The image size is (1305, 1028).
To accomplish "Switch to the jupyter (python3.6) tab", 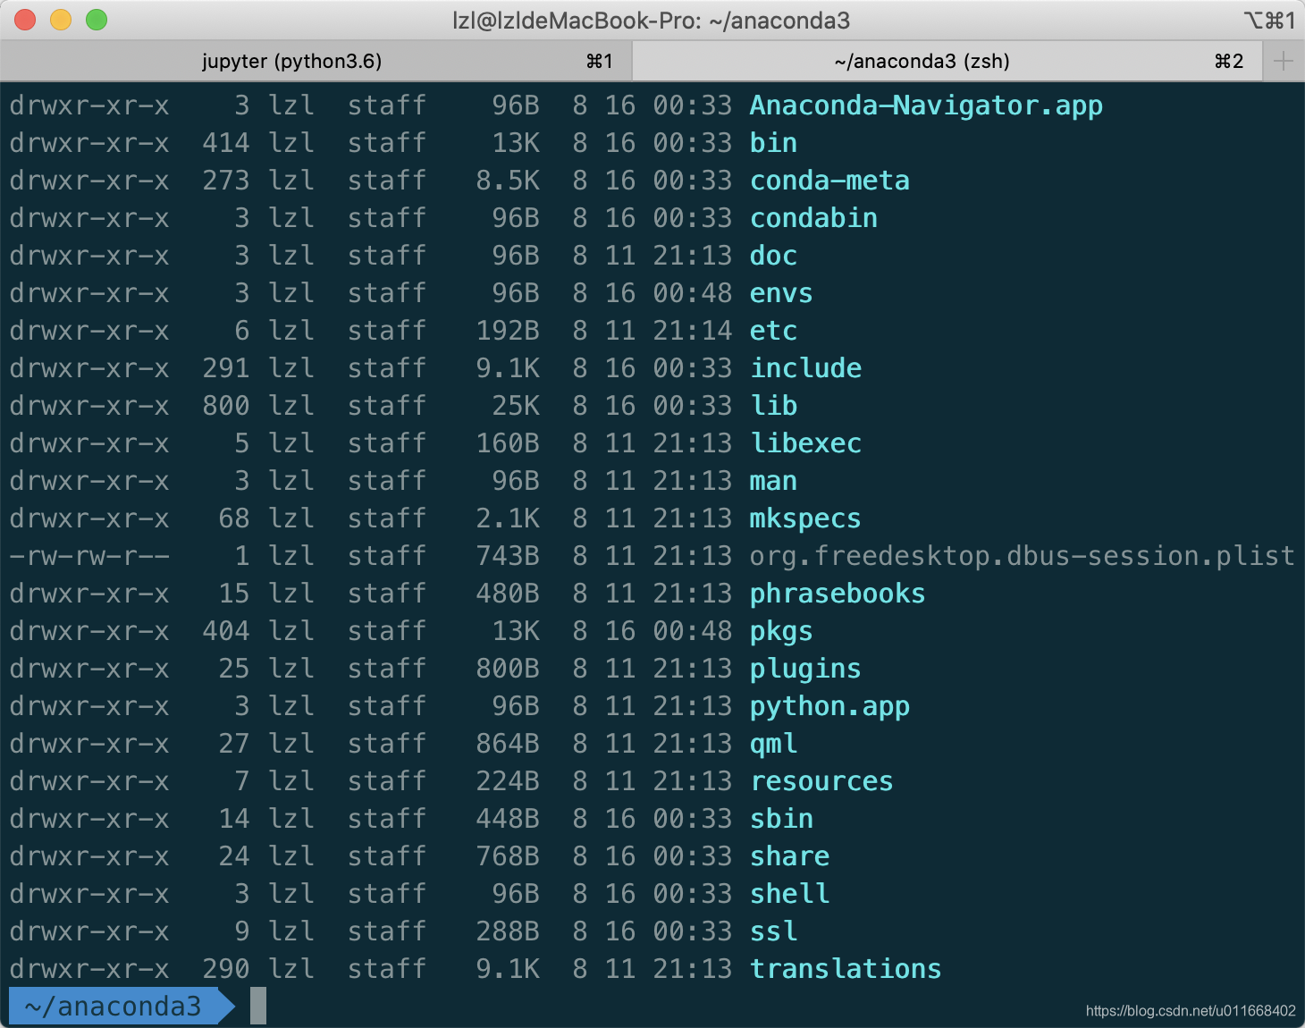I will click(x=292, y=61).
